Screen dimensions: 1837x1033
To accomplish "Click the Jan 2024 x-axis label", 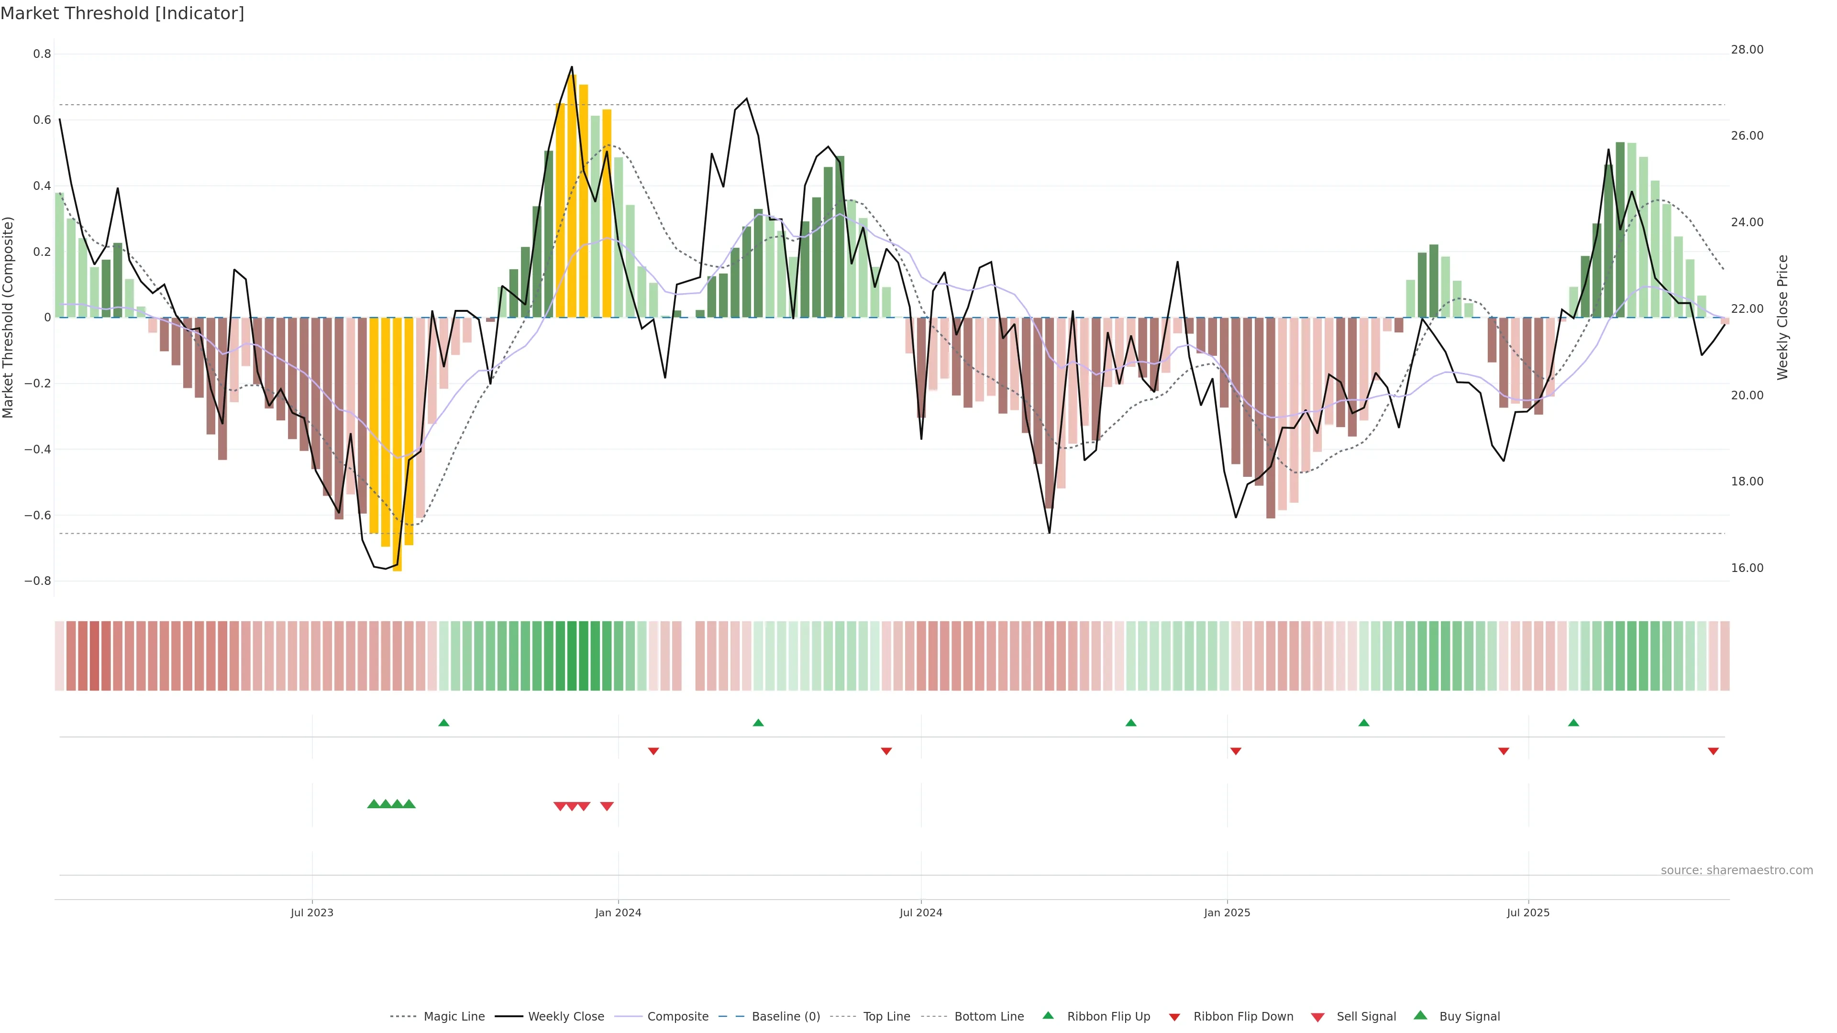I will click(x=618, y=912).
